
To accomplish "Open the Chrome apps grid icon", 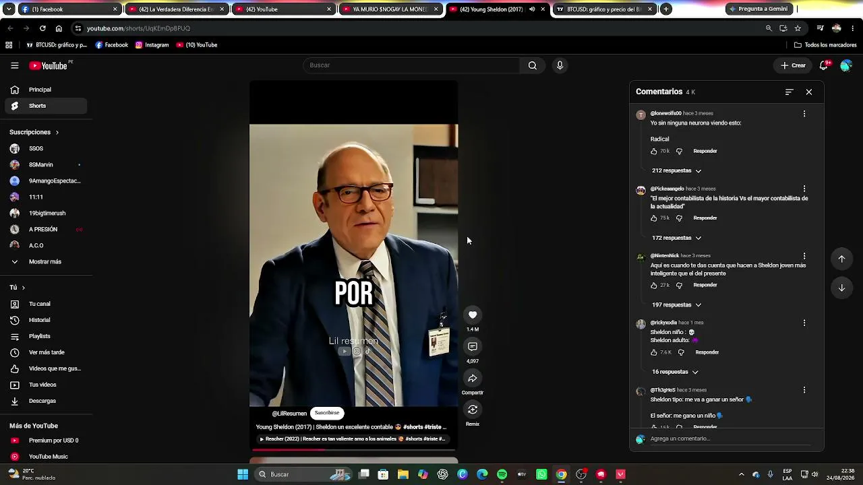I will click(x=9, y=45).
